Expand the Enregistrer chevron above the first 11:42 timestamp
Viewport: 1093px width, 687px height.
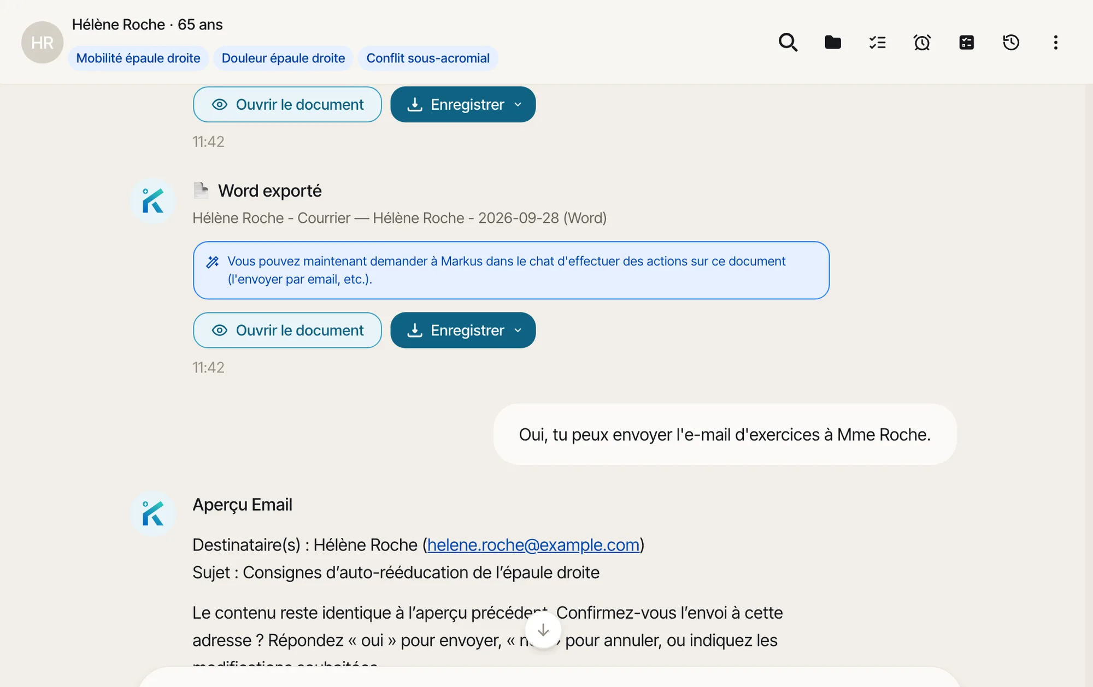(x=518, y=104)
